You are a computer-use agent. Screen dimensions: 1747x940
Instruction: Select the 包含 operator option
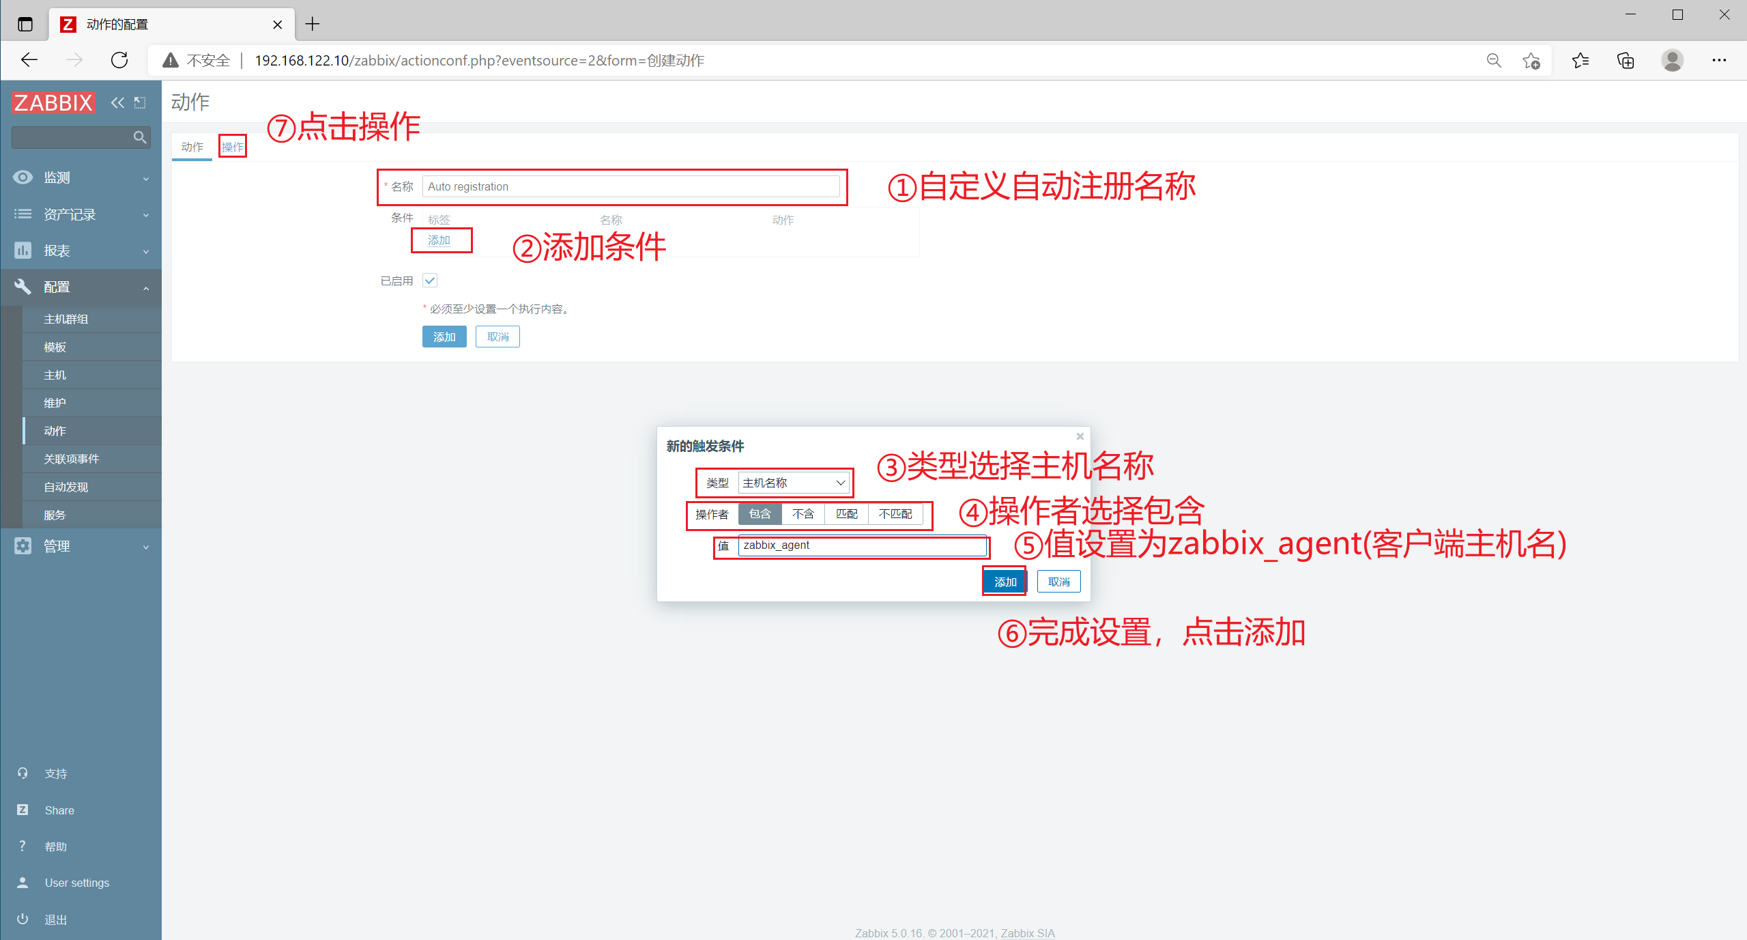point(760,513)
